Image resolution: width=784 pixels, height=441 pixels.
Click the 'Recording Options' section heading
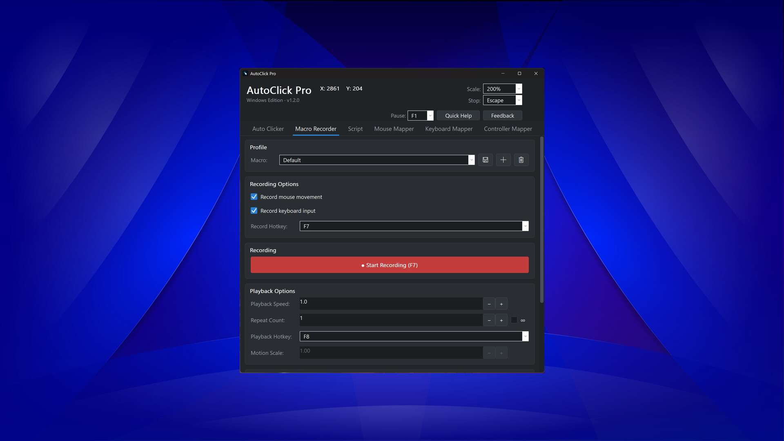coord(274,184)
